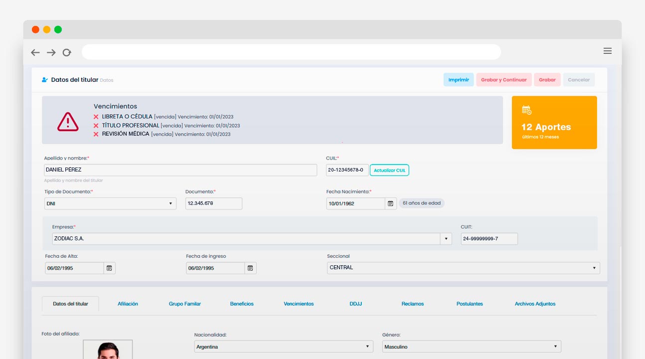645x359 pixels.
Task: Open the Género dropdown
Action: [x=472, y=347]
